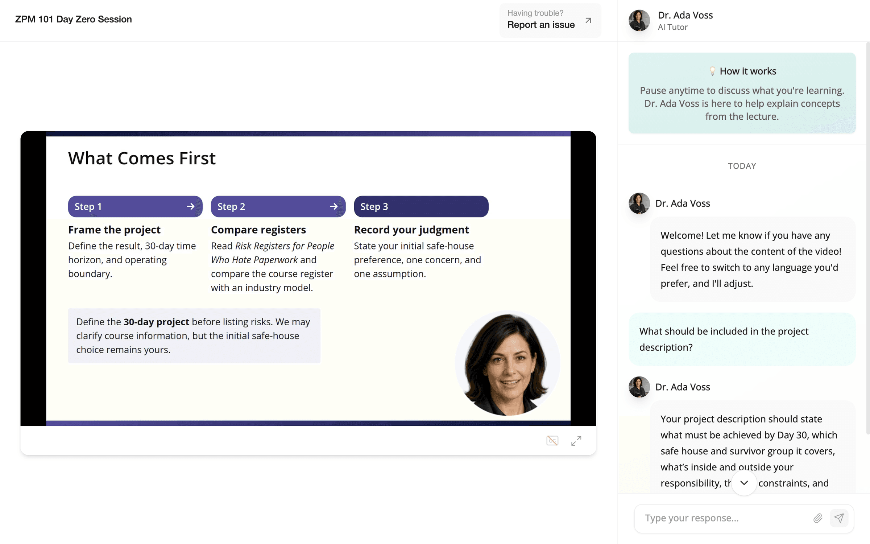Click the presenter portrait on the slide

[x=507, y=363]
